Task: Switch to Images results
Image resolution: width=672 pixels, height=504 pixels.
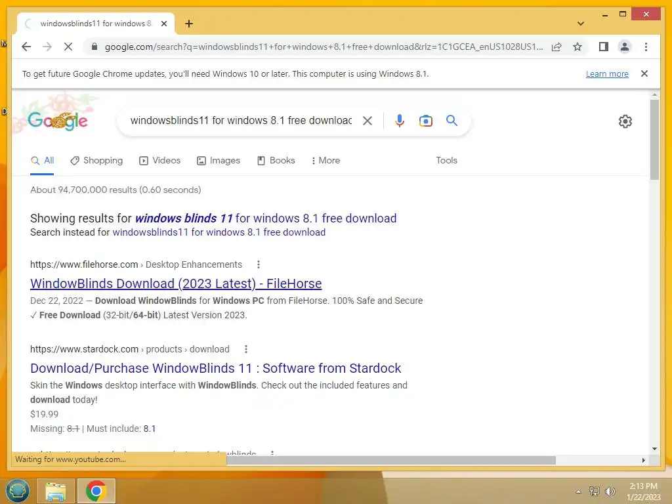Action: 219,161
